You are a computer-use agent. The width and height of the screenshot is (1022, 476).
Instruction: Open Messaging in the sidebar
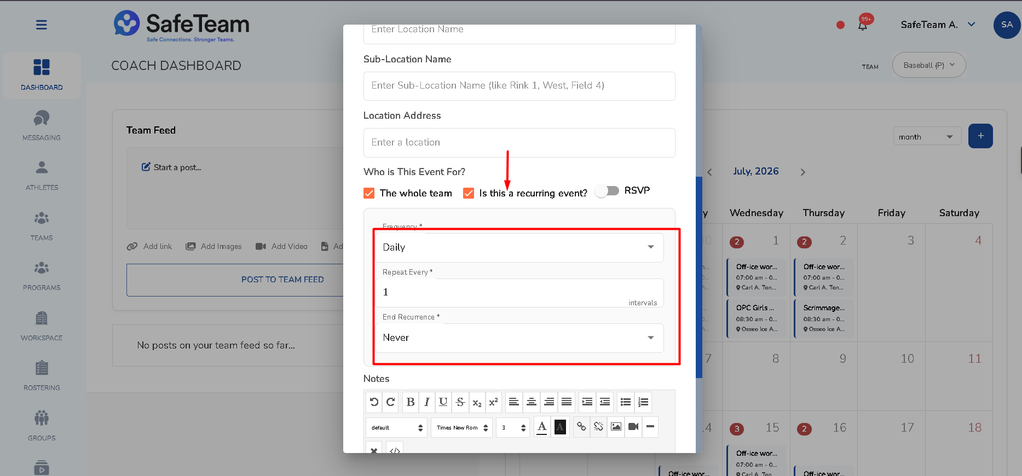(42, 126)
